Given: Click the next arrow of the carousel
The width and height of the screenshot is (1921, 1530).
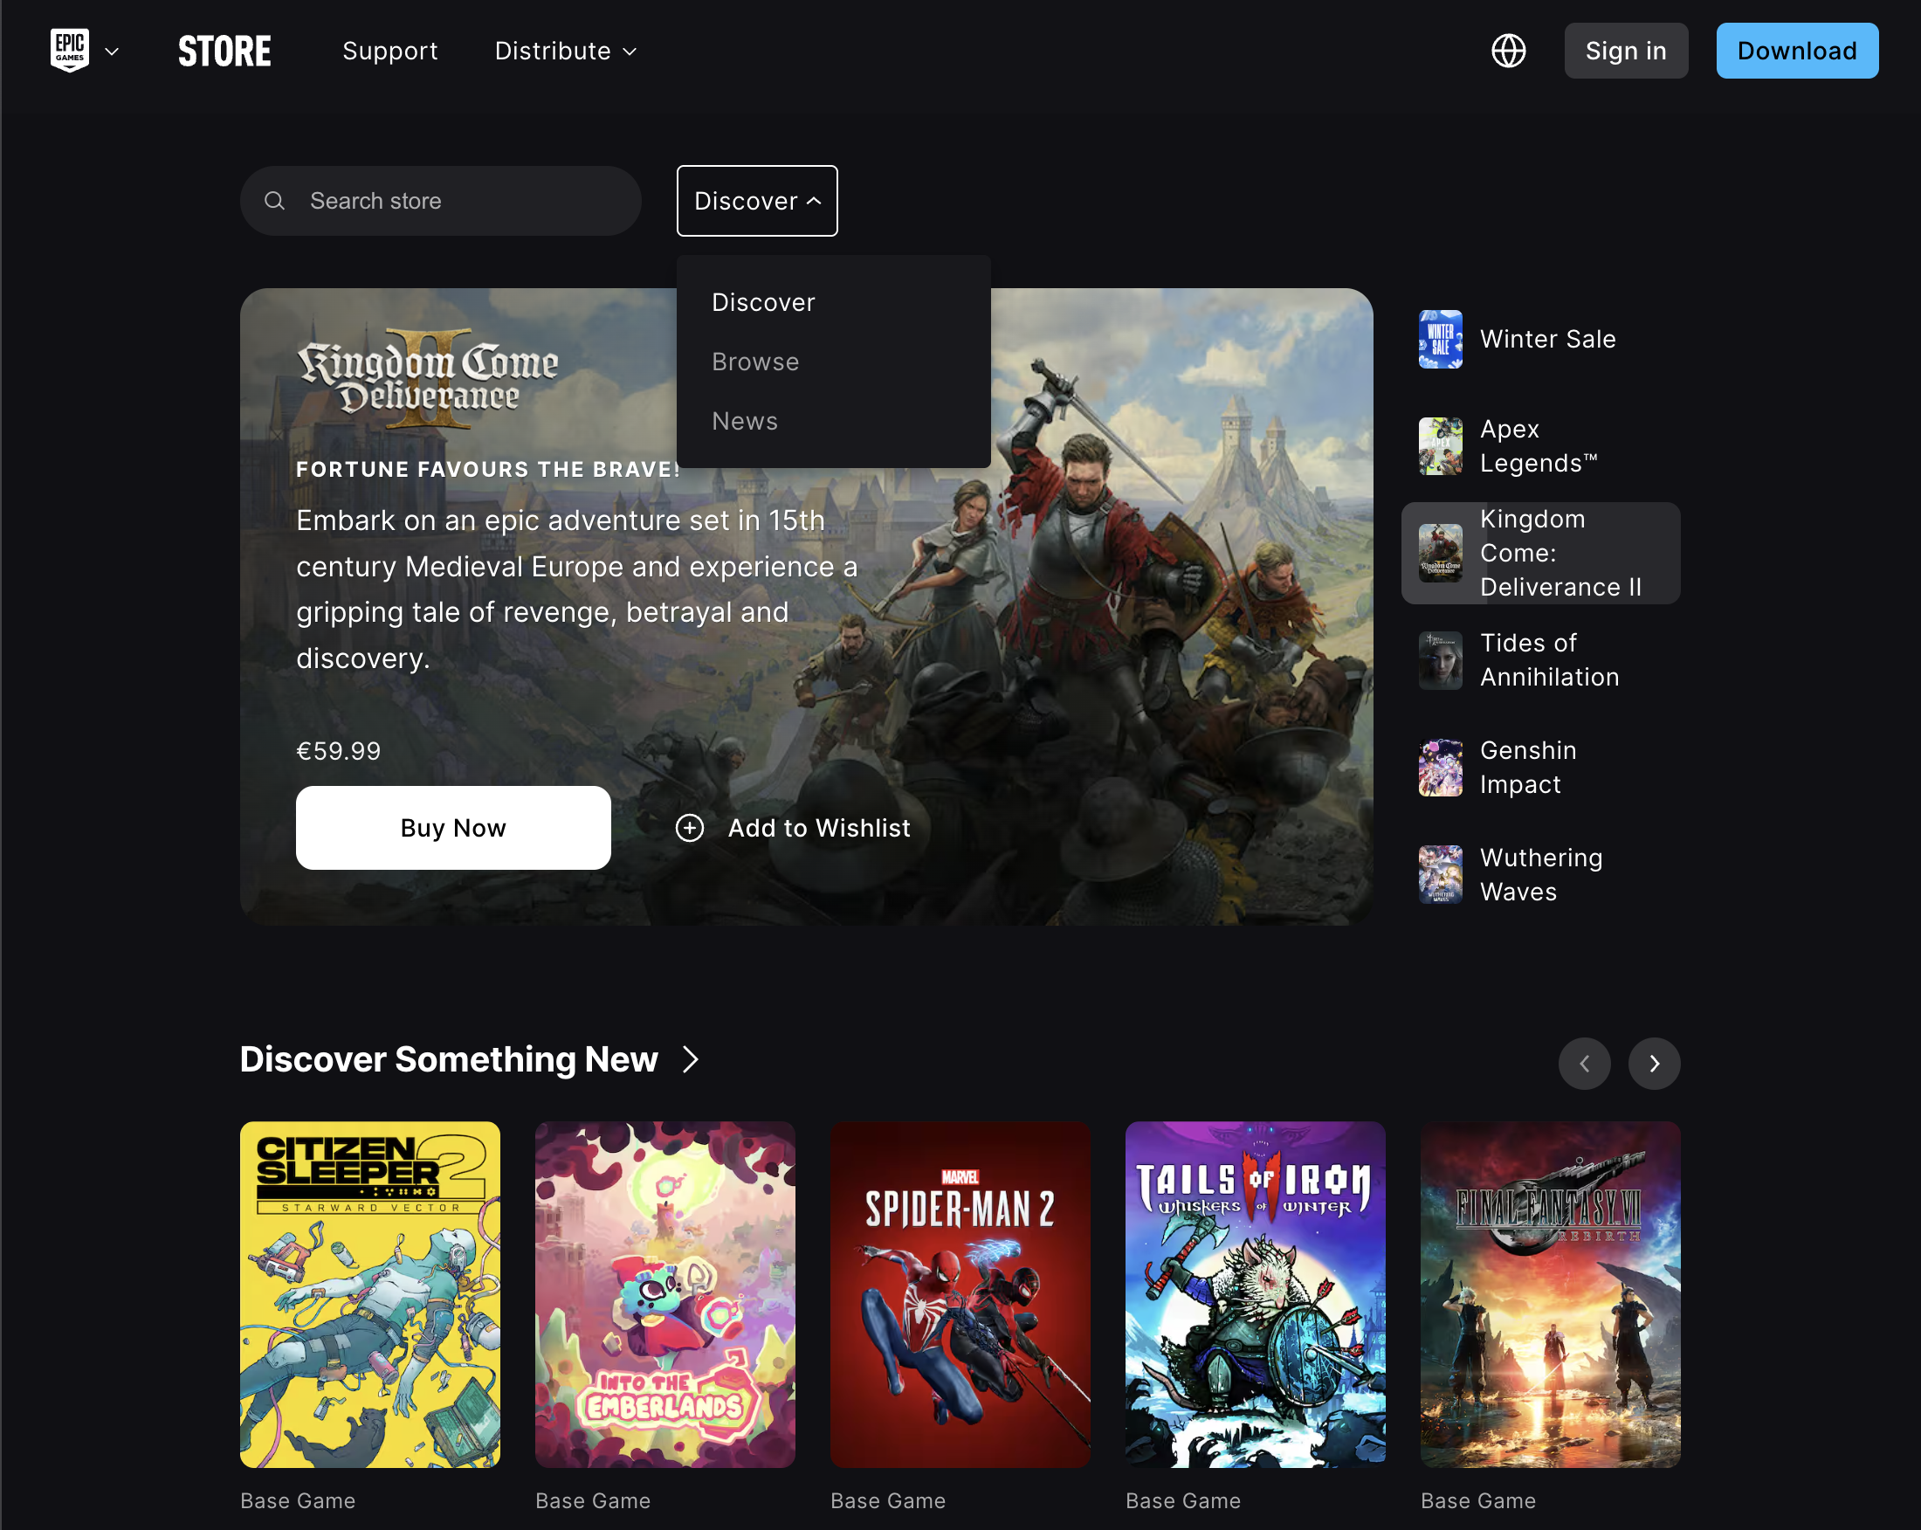Looking at the screenshot, I should coord(1654,1063).
